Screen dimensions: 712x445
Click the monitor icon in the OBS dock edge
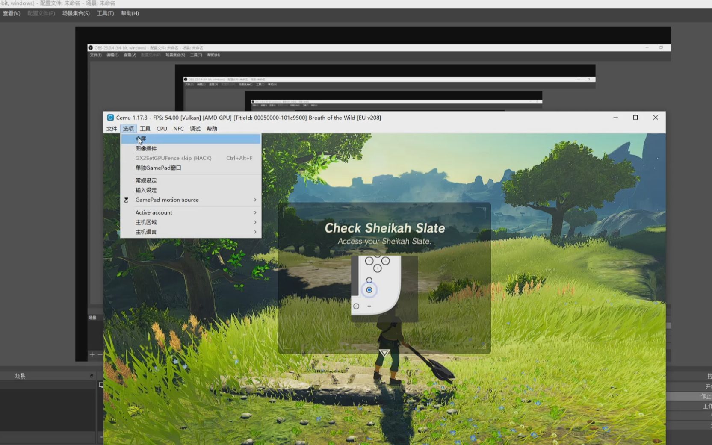tap(101, 385)
